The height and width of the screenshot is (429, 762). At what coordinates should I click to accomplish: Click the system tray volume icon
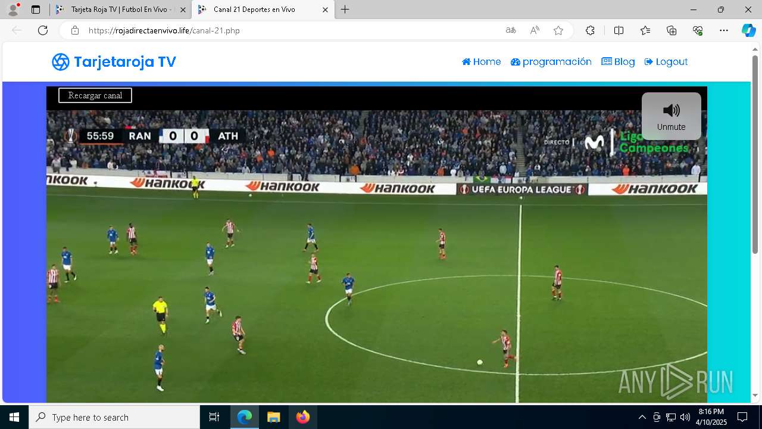pyautogui.click(x=685, y=417)
